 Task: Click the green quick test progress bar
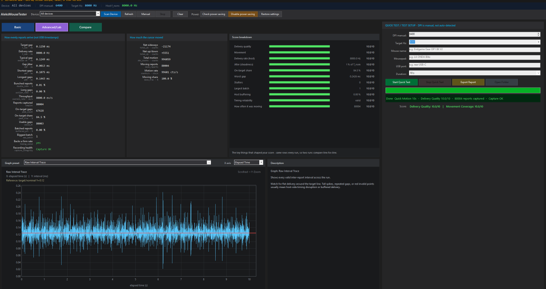463,91
